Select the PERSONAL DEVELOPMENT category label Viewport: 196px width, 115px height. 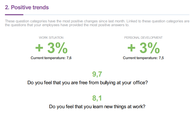coord(143,38)
